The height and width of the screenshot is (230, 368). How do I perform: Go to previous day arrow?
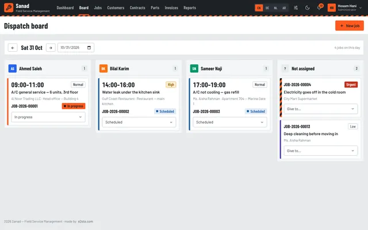(x=13, y=48)
